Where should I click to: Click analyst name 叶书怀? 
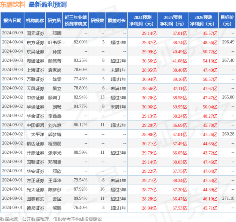55,42
